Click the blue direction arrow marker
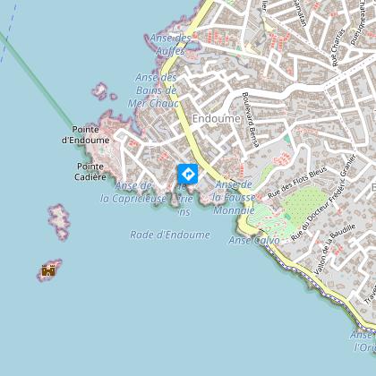Image resolution: width=376 pixels, height=376 pixels. [188, 174]
